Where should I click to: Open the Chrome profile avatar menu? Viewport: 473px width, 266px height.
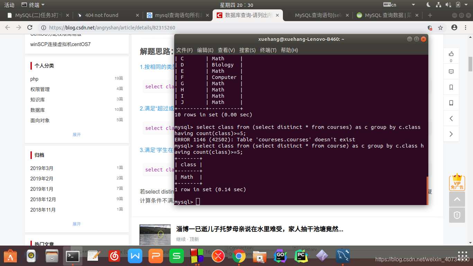[x=454, y=27]
